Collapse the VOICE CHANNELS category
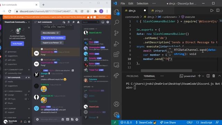The height and width of the screenshot is (125, 222). 13,91
